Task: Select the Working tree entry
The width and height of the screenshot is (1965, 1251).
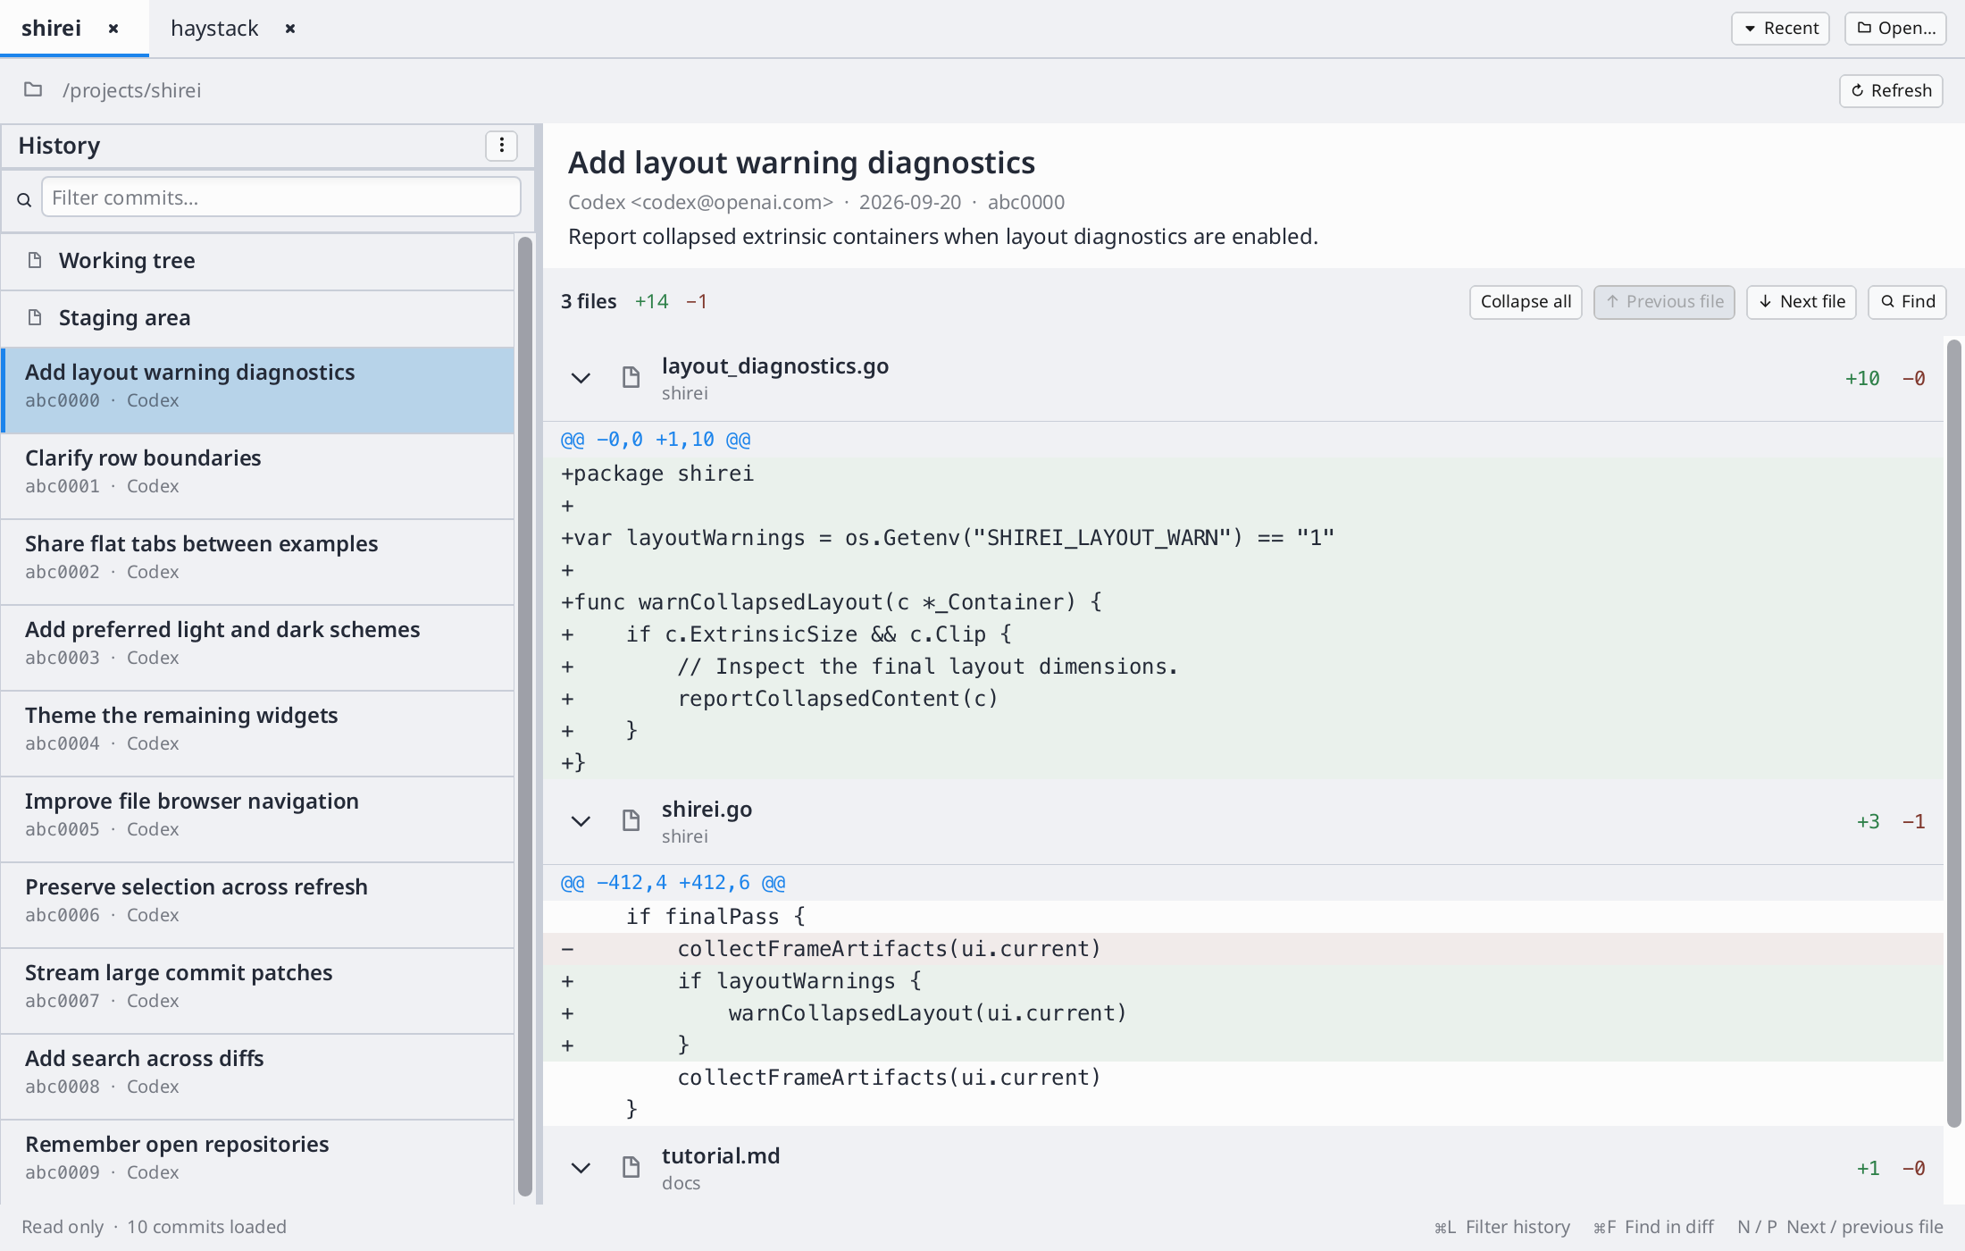Action: 257,261
